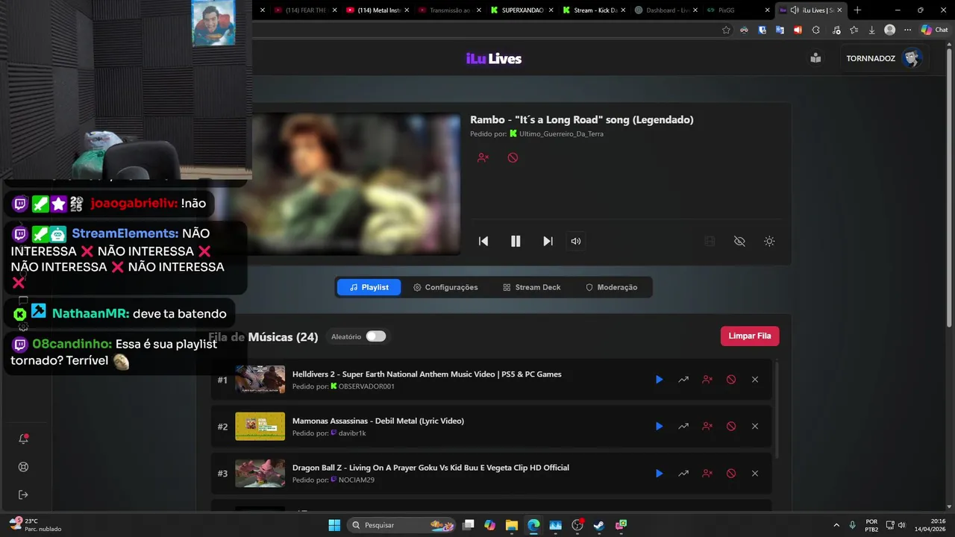Viewport: 955px width, 537px height.
Task: Pause the Rambo song playback
Action: pos(516,241)
